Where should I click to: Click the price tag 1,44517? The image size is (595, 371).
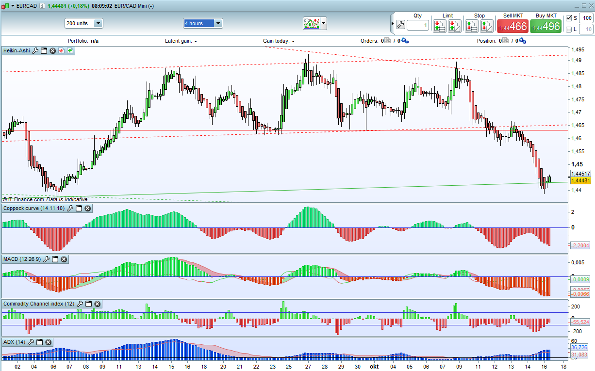click(580, 174)
